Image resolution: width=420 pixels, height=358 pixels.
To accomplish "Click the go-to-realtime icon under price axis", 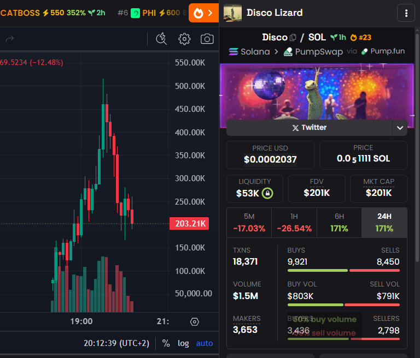I will (195, 321).
